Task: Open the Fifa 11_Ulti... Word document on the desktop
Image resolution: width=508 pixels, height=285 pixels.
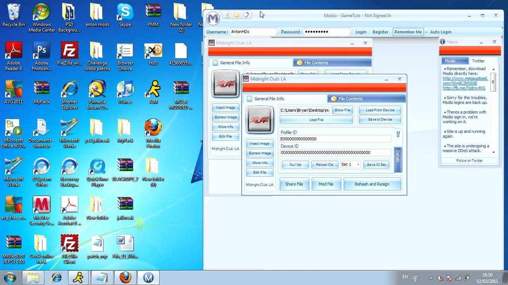Action: (x=125, y=247)
